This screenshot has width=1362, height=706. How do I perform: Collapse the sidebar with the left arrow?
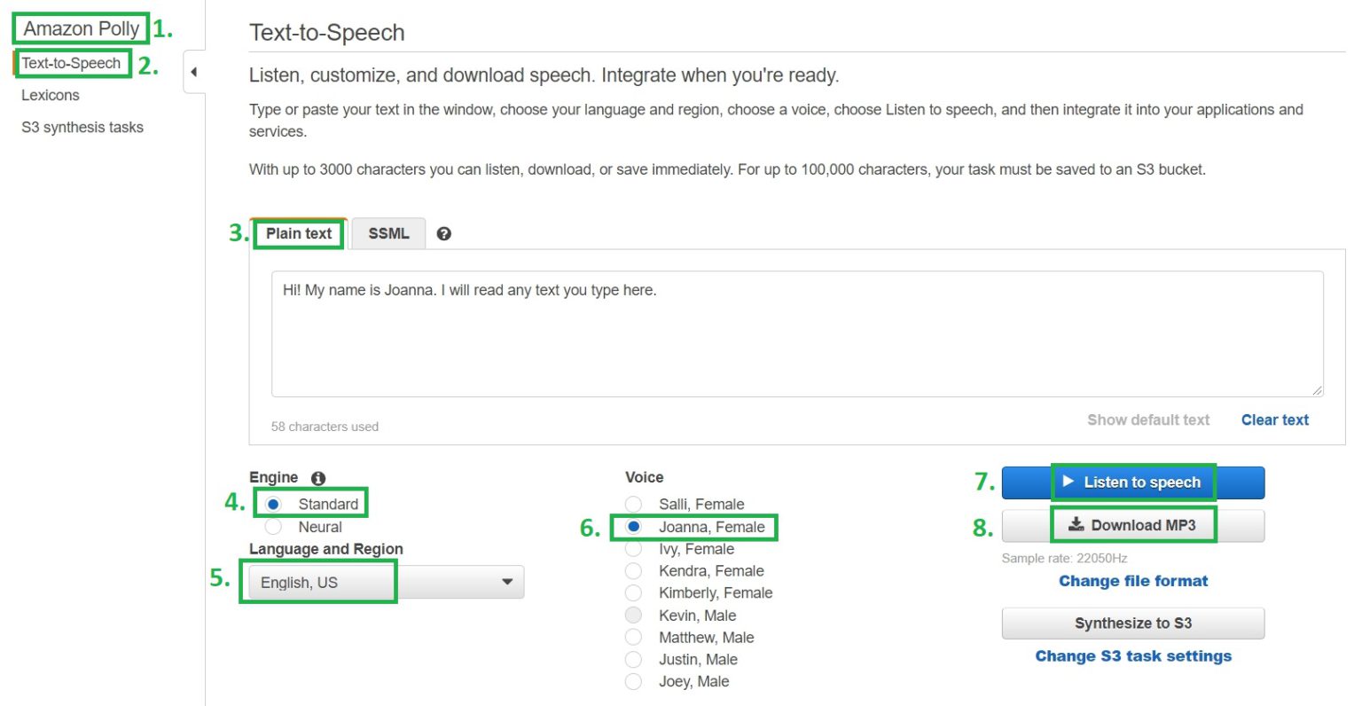[194, 72]
